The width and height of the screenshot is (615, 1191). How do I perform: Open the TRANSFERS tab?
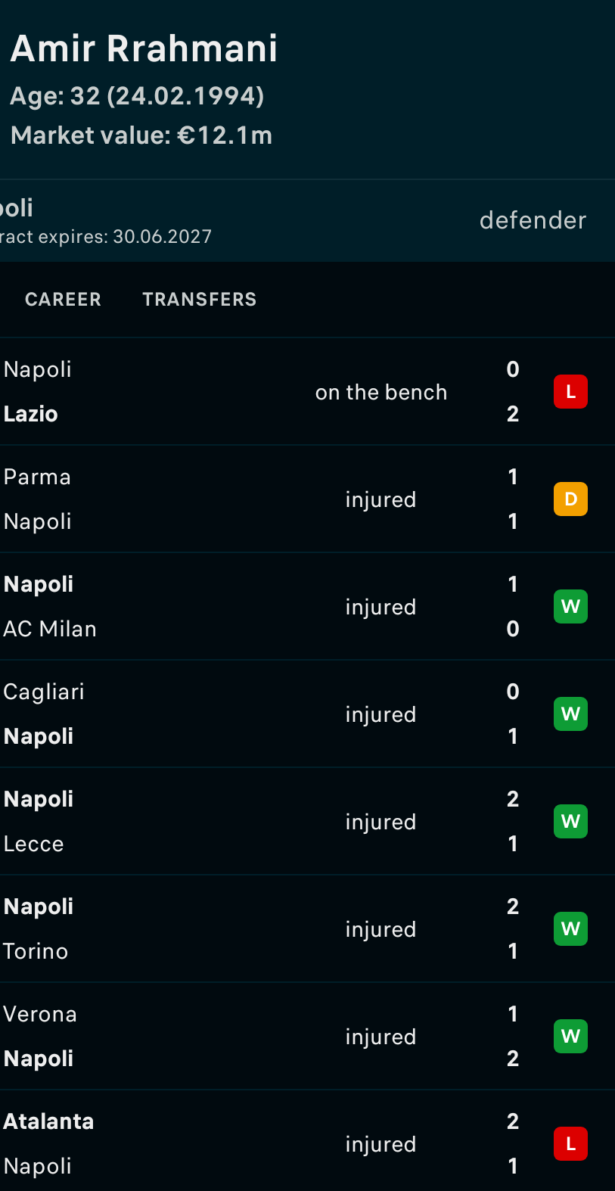click(x=200, y=300)
